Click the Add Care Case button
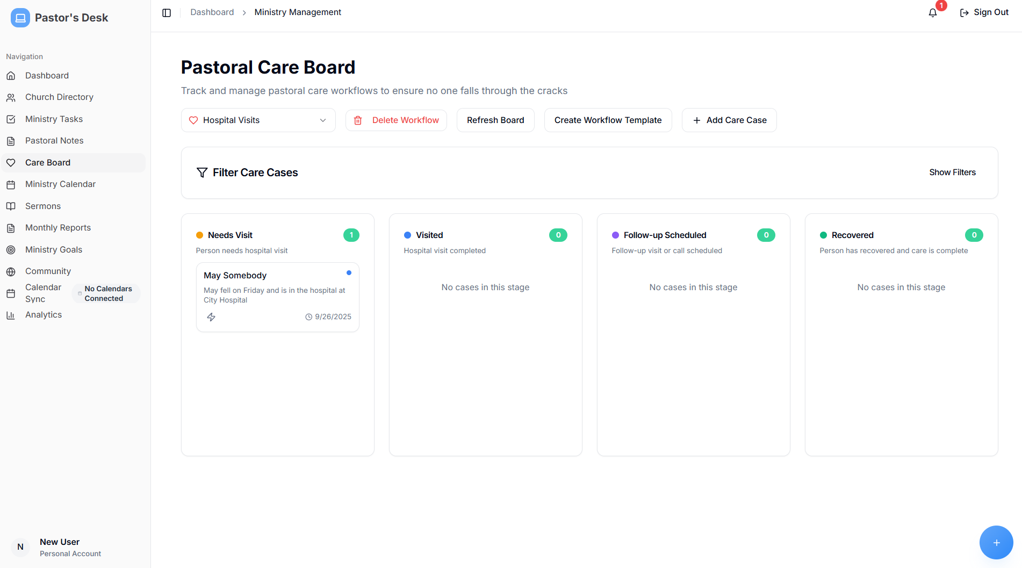 (x=729, y=120)
